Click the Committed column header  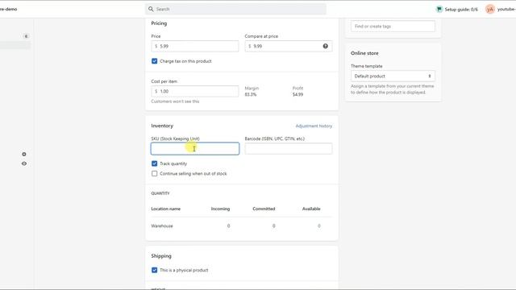click(x=264, y=209)
